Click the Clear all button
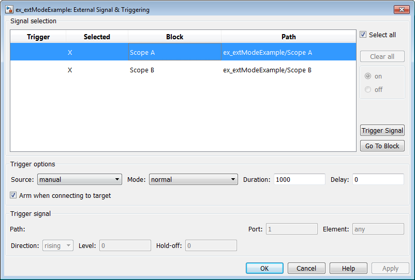 [382, 56]
